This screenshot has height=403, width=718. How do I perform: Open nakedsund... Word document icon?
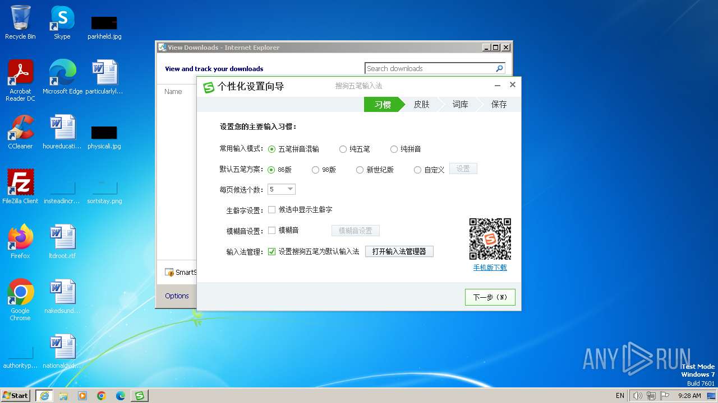tap(62, 296)
